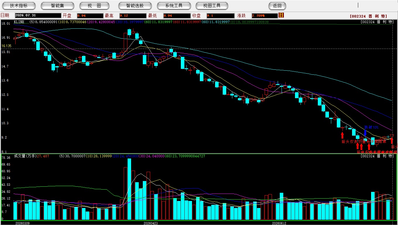Image resolution: width=398 pixels, height=225 pixels.
Task: Open 系统工具 in the top bar
Action: (174, 6)
